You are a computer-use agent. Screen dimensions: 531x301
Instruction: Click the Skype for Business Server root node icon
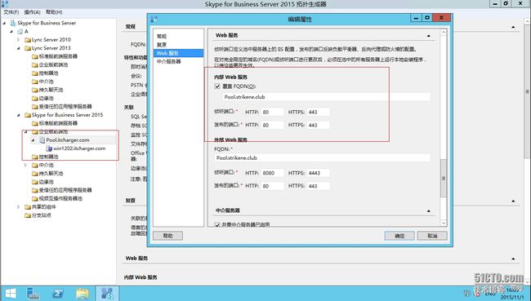[13, 23]
